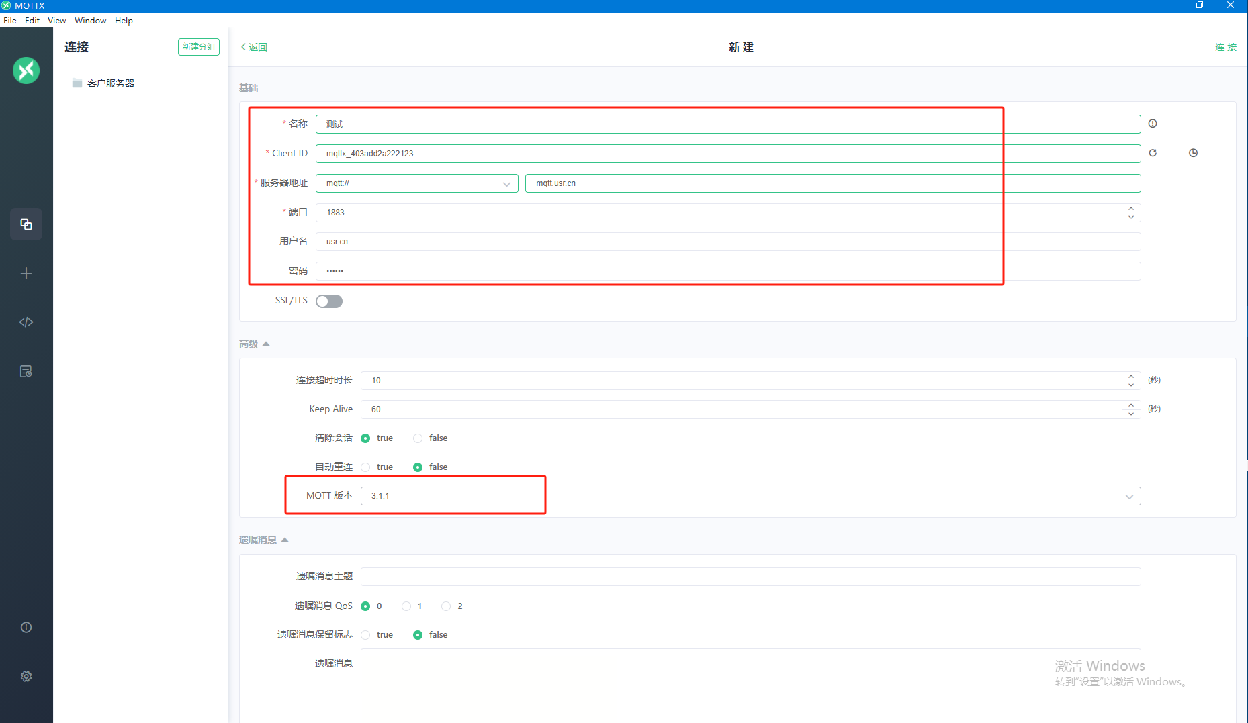This screenshot has width=1248, height=723.
Task: Click the MQTTX logo in sidebar
Action: click(26, 70)
